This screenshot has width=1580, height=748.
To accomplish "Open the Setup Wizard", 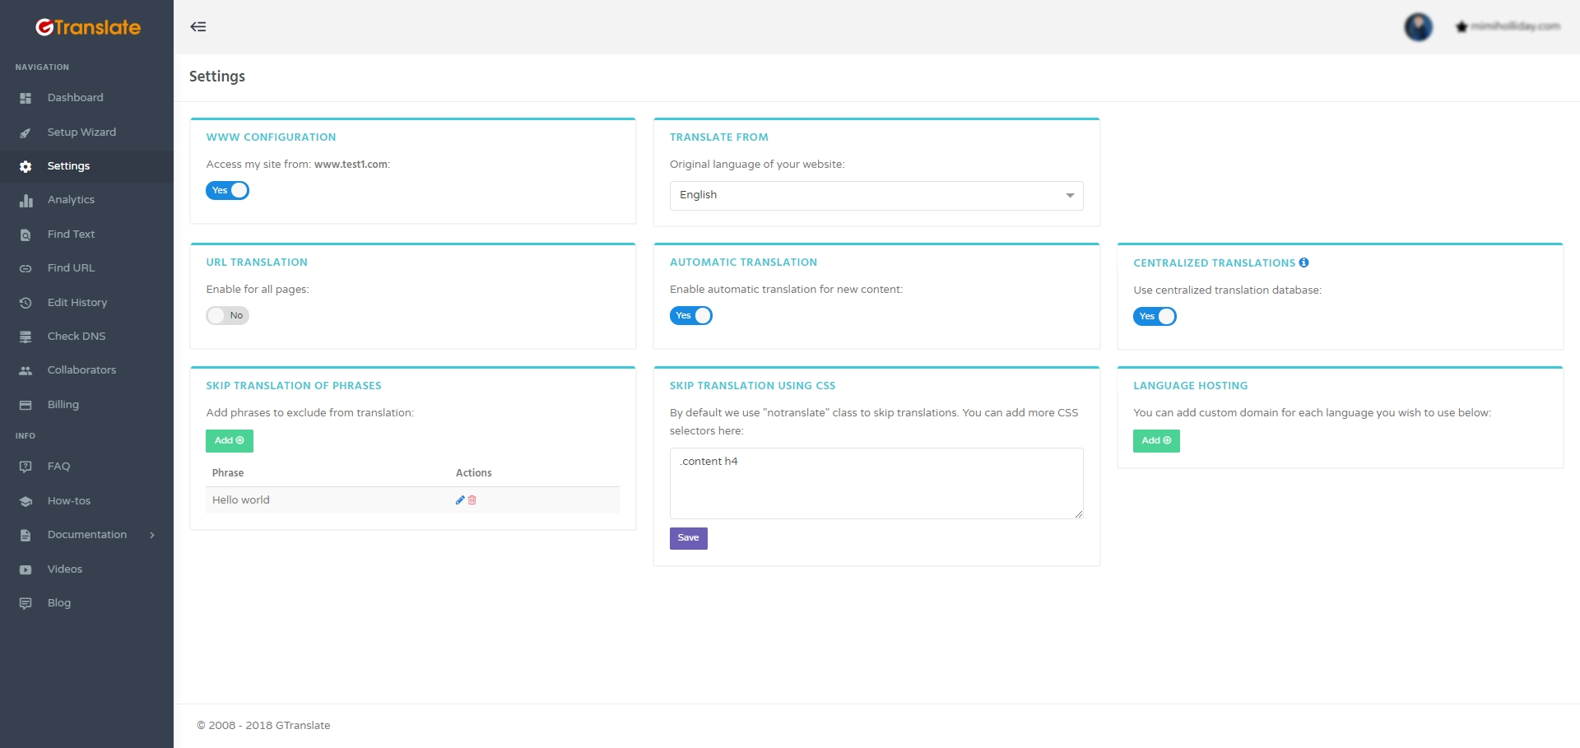I will coord(81,132).
